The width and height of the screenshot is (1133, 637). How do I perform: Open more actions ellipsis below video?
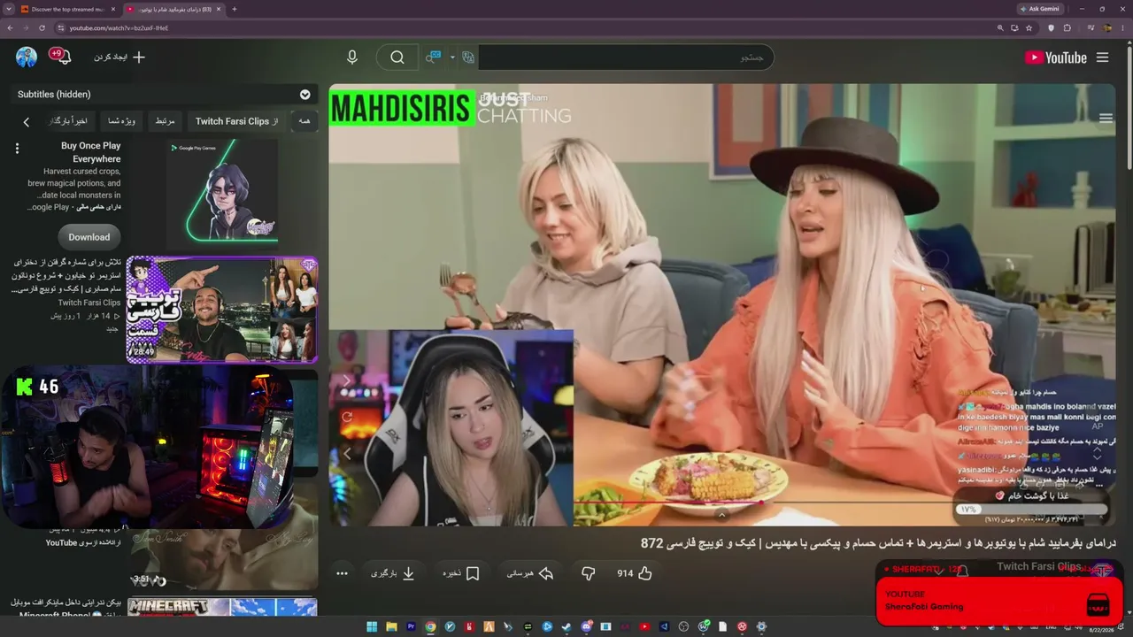tap(343, 573)
